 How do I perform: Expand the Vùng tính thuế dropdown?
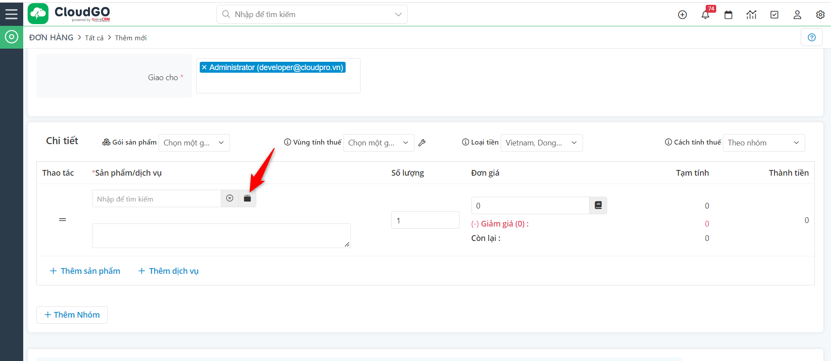point(378,143)
